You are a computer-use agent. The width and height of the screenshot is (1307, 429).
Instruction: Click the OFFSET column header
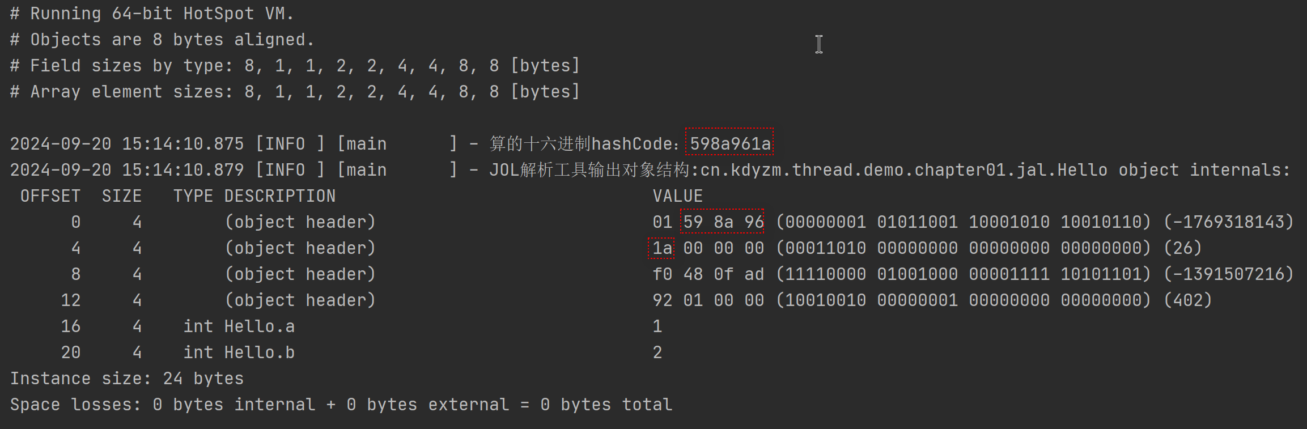click(x=50, y=196)
